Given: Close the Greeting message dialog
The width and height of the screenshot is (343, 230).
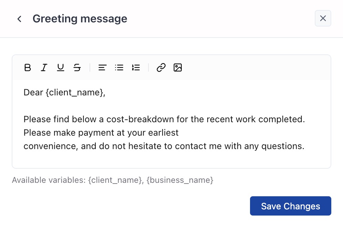Looking at the screenshot, I should pos(323,18).
